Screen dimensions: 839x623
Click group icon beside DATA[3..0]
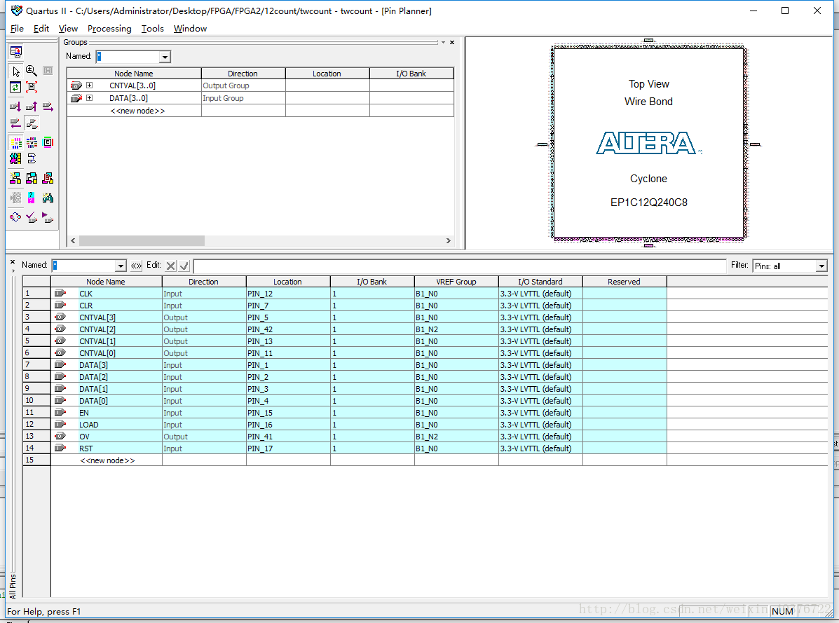click(76, 98)
